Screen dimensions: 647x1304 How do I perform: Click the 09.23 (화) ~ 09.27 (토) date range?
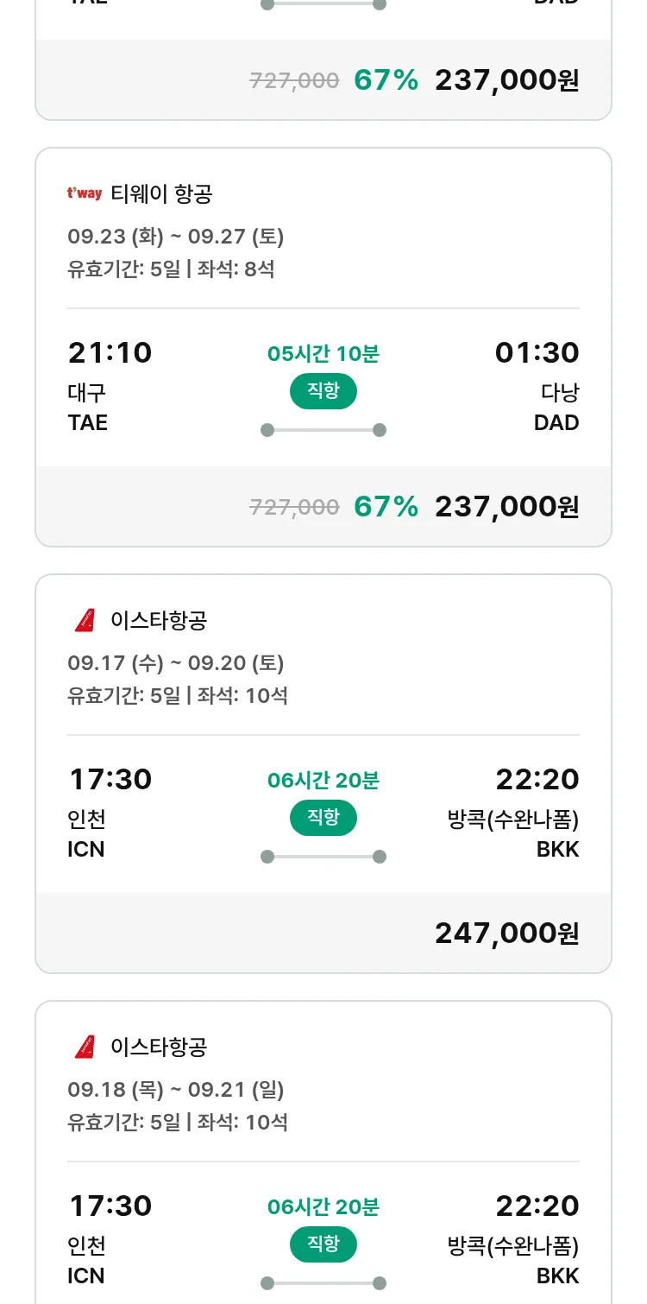[176, 237]
